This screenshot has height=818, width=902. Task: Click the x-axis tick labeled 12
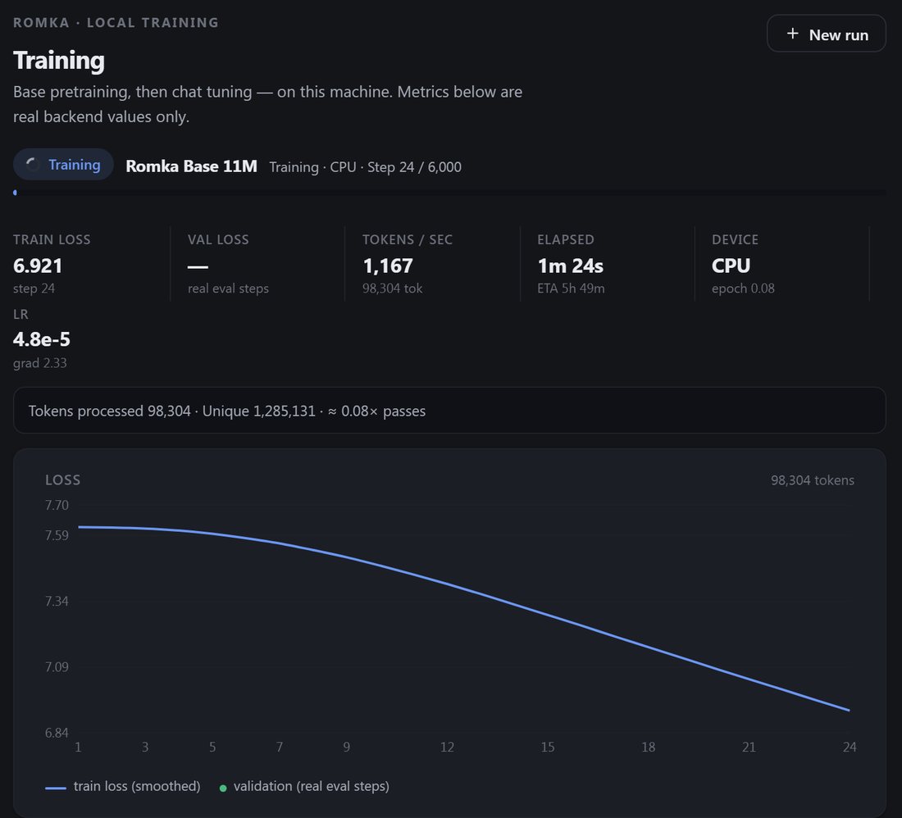tap(447, 748)
